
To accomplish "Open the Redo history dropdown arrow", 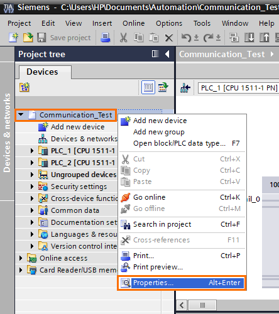I will 218,38.
